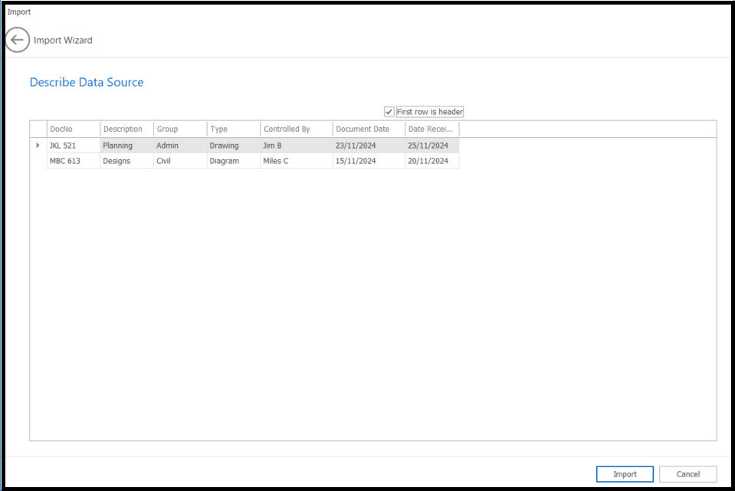Click the back arrow icon
The image size is (735, 491).
pos(18,40)
